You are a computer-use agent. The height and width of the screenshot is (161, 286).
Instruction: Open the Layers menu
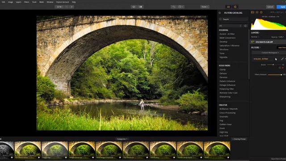tap(18, 2)
